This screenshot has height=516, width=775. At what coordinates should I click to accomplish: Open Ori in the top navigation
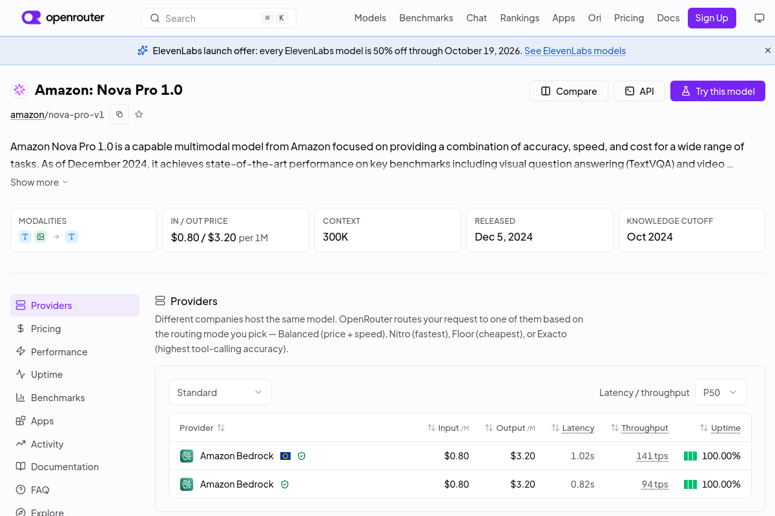click(x=594, y=18)
